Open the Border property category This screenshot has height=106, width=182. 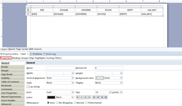[12, 67]
